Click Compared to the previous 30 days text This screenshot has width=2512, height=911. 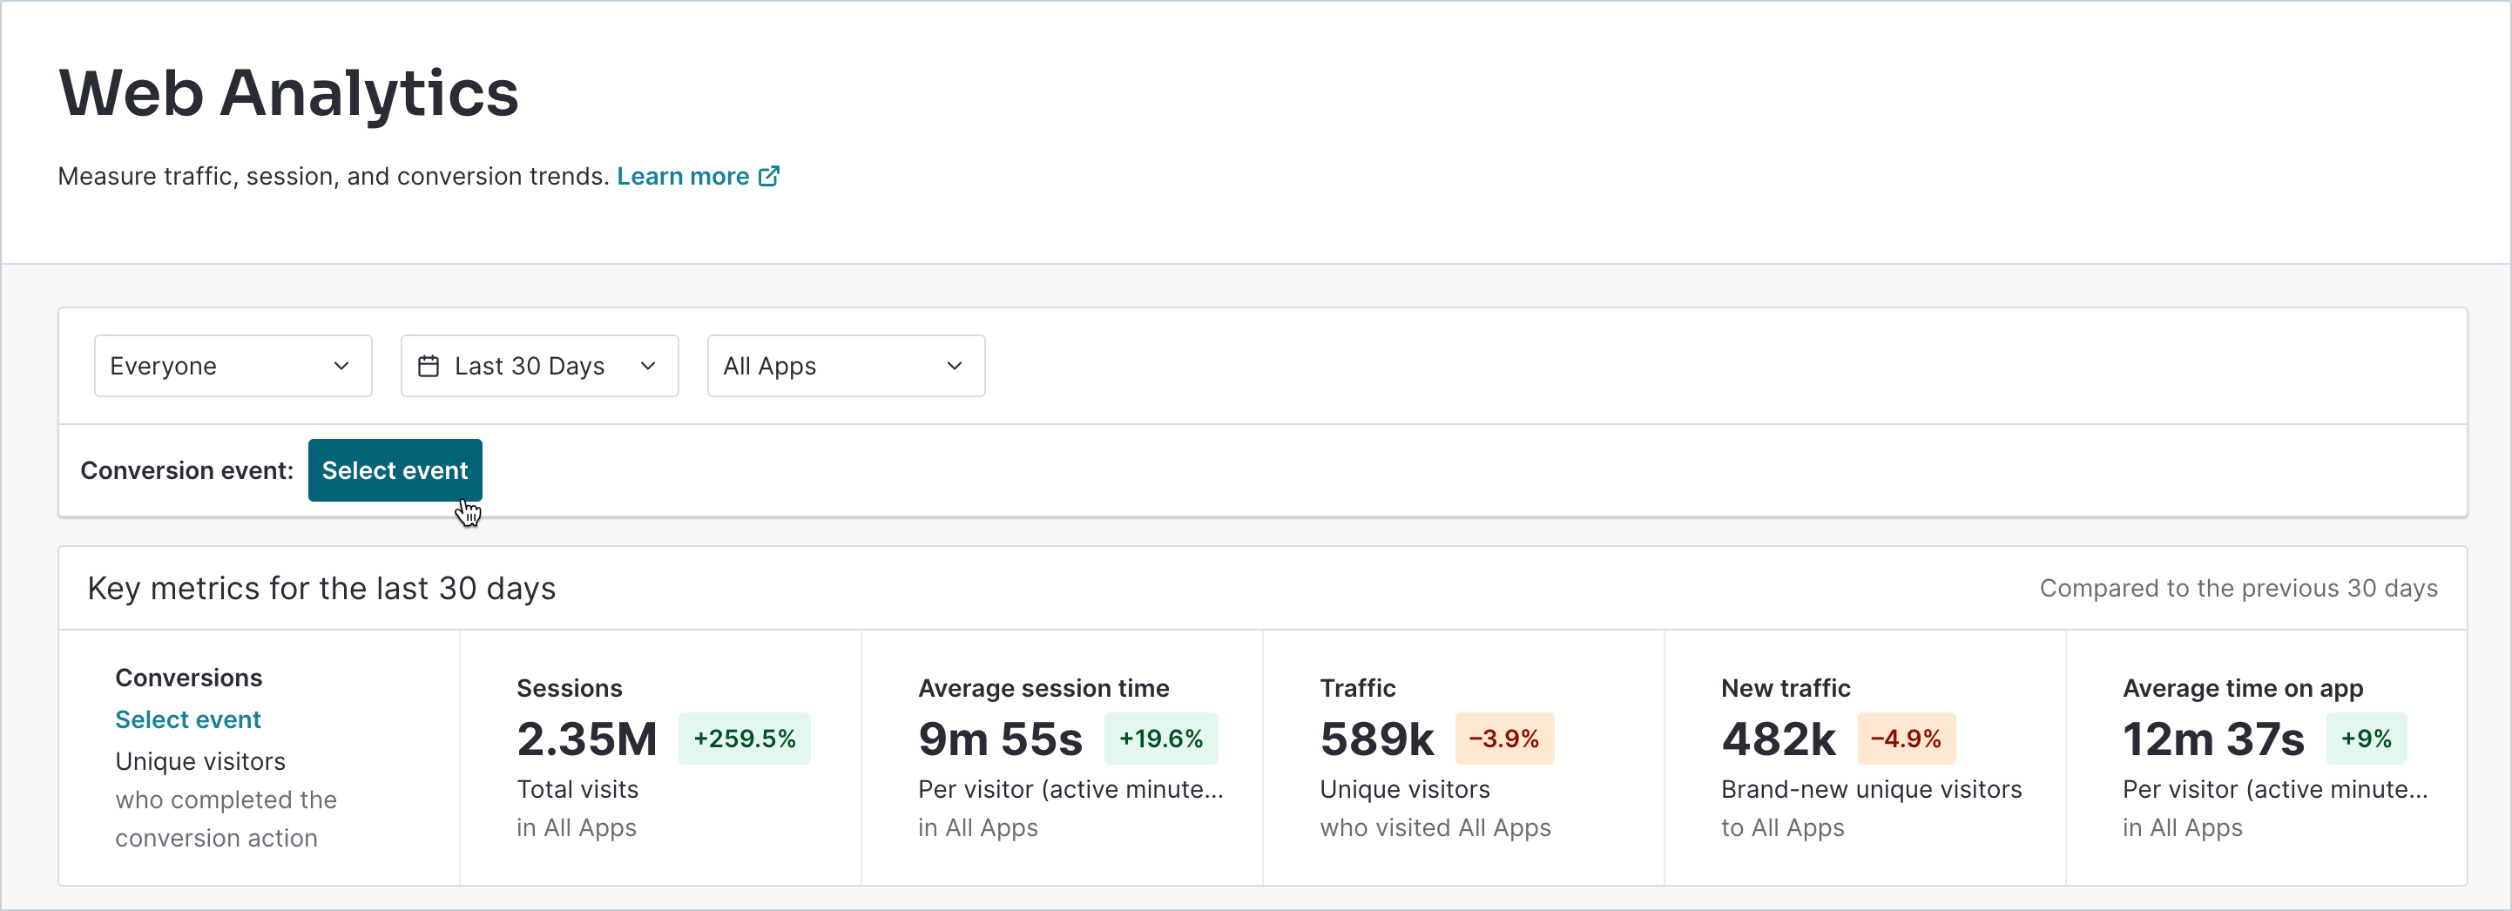(x=2238, y=588)
